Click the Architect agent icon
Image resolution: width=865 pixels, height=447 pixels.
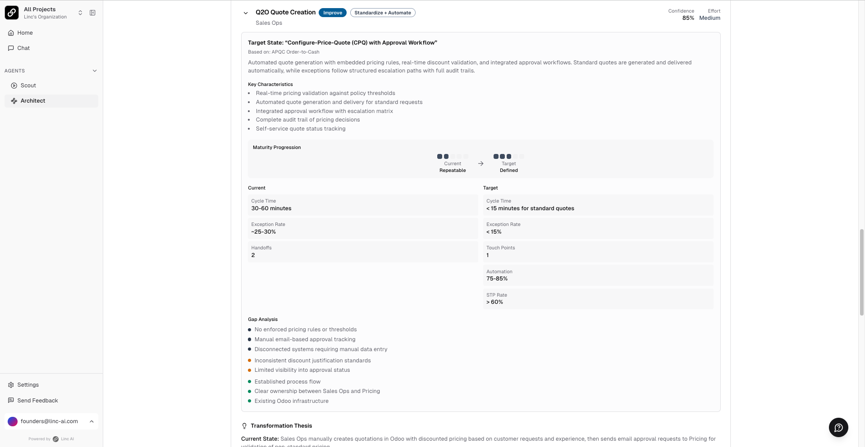coord(14,101)
